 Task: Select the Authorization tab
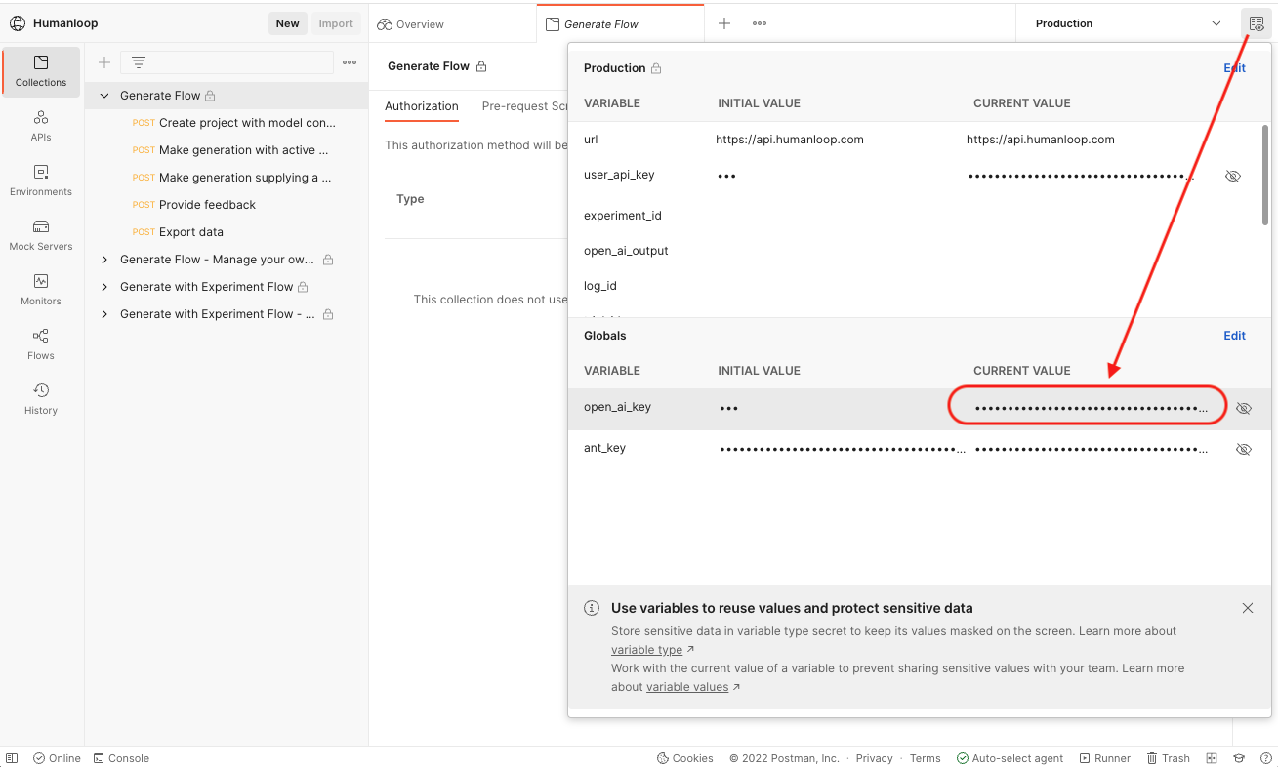(x=422, y=106)
